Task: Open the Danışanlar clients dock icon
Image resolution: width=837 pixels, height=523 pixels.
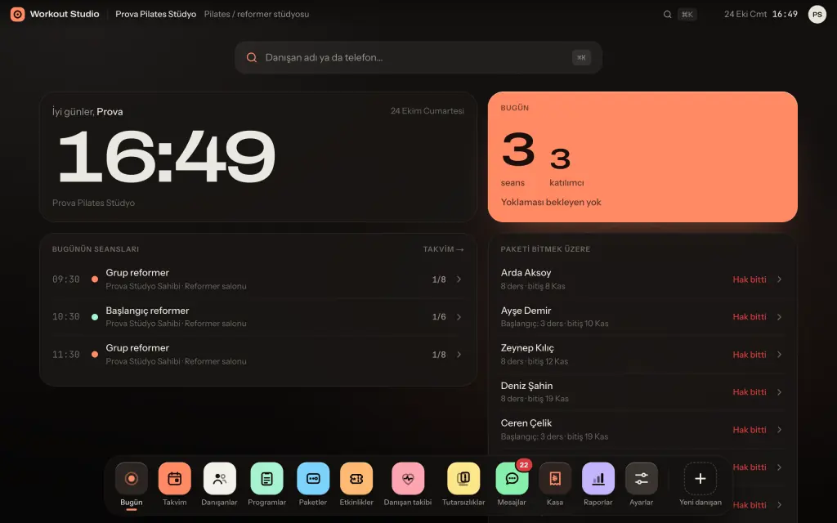Action: pyautogui.click(x=219, y=479)
